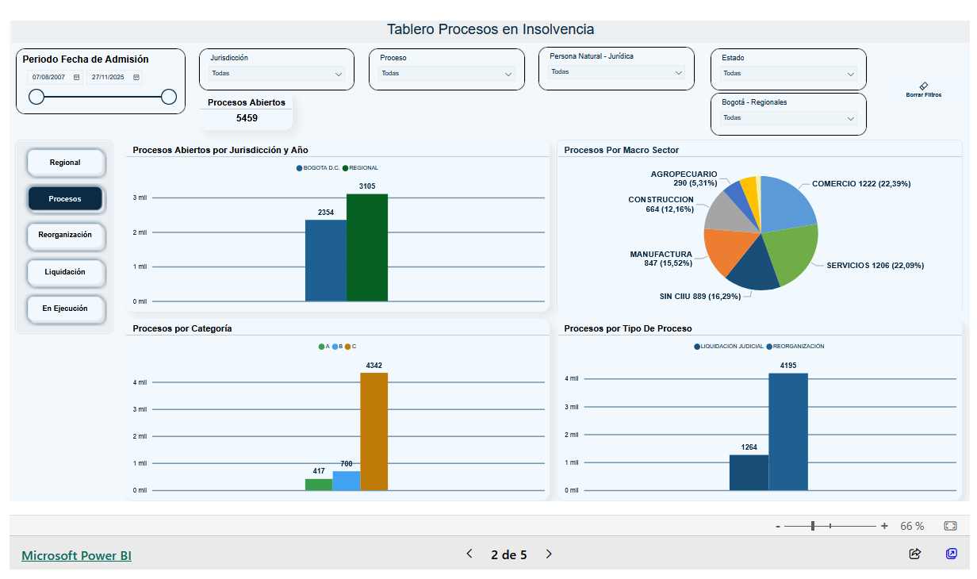
Task: Click the zoom in plus button
Action: pos(884,526)
